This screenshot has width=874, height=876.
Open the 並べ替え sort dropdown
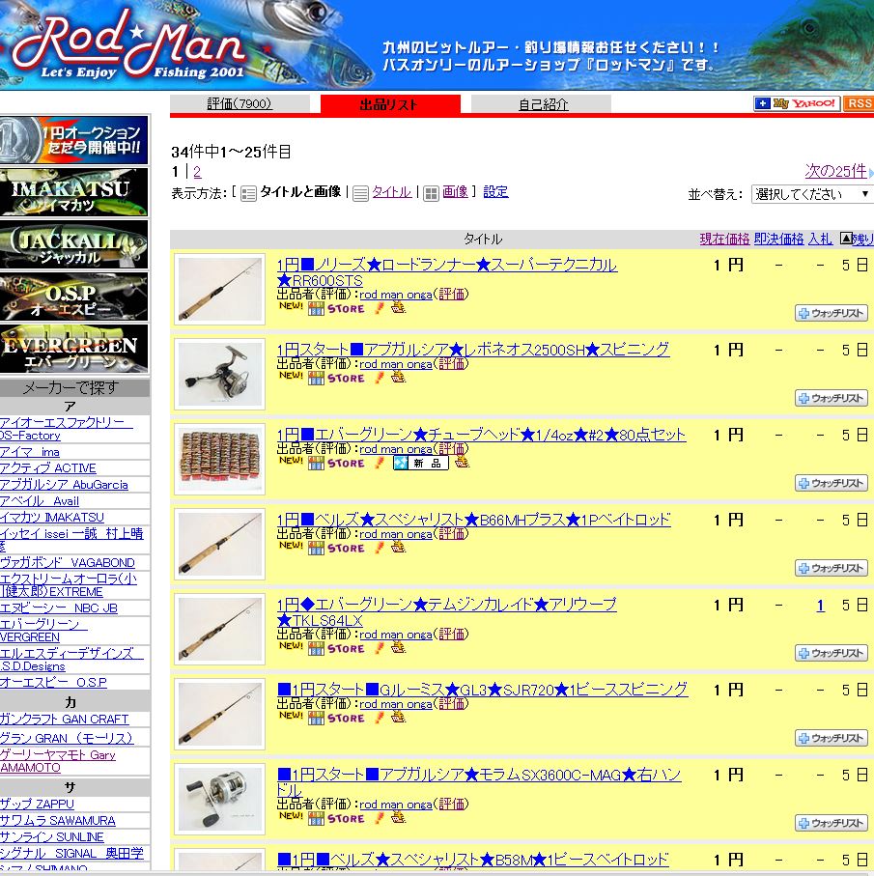[811, 194]
